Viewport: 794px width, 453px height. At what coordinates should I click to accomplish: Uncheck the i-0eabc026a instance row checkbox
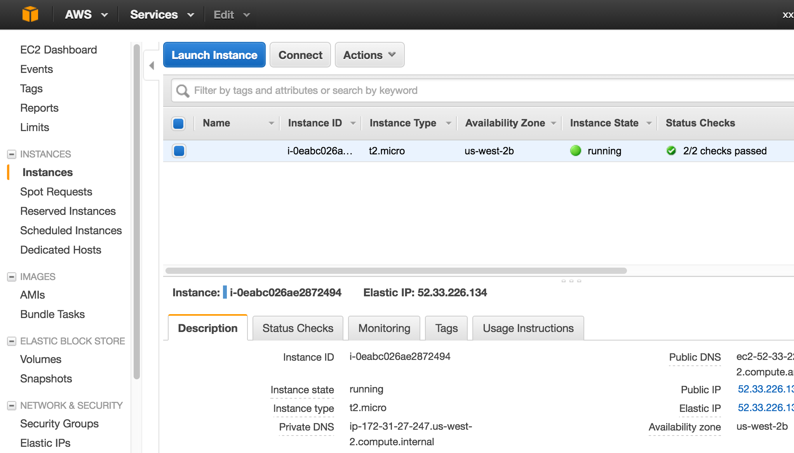pos(179,151)
